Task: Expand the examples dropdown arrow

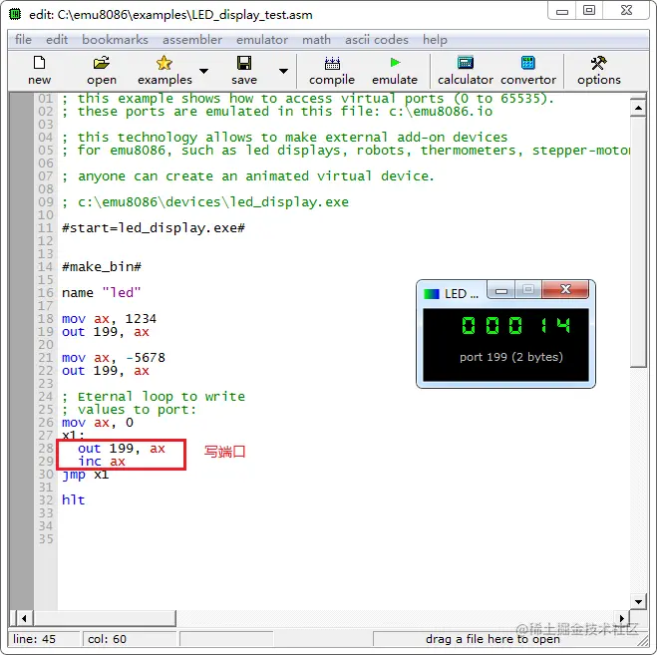Action: [x=203, y=71]
